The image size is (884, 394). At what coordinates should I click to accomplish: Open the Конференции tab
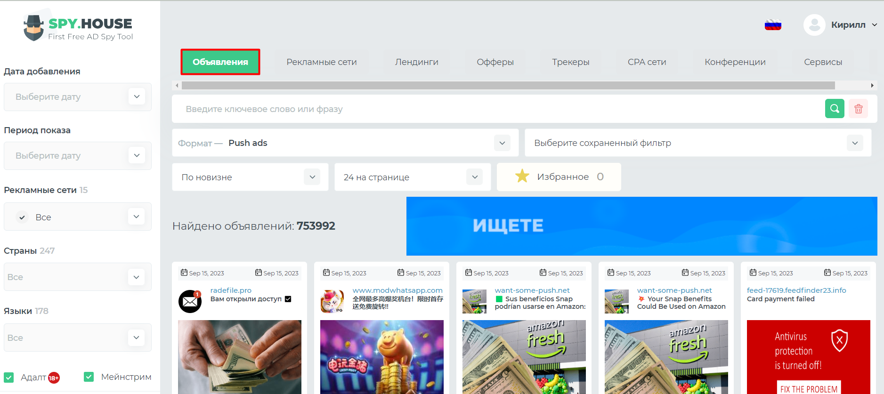pos(735,62)
